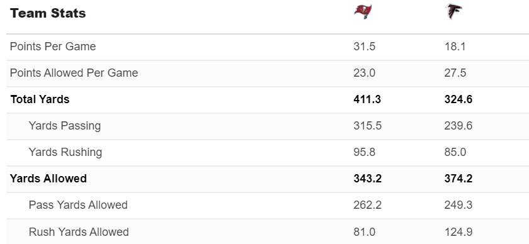Select the Yards Rushing sub-row label

pos(65,152)
